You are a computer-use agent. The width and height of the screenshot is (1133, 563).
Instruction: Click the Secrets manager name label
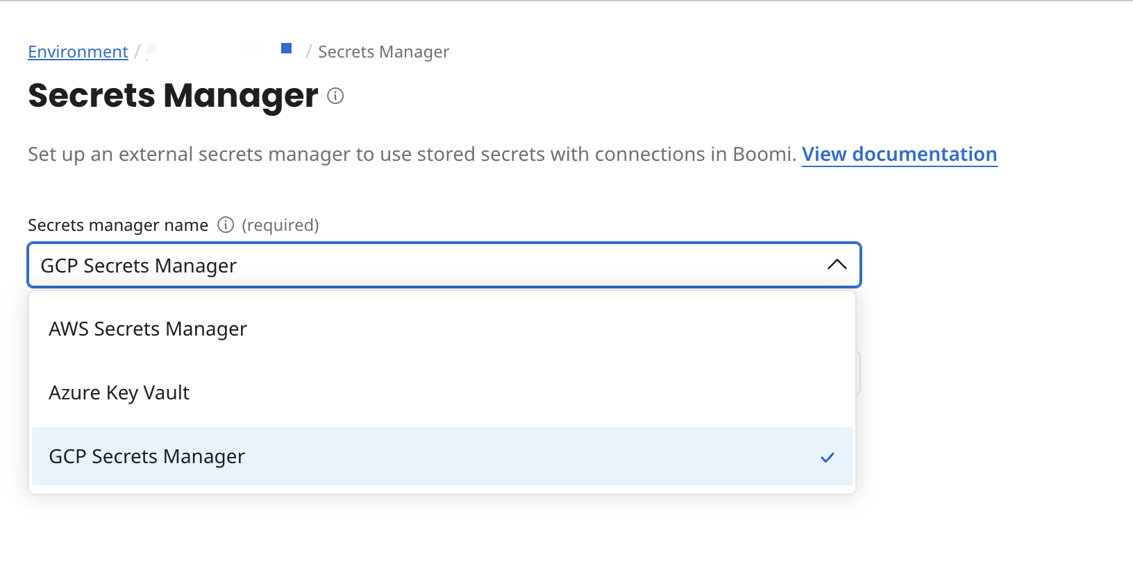[118, 225]
